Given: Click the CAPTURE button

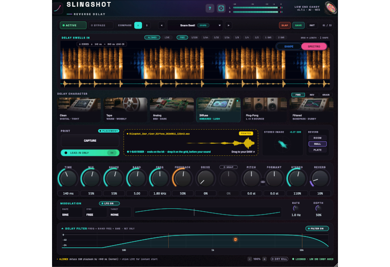Looking at the screenshot, I should tap(90, 141).
